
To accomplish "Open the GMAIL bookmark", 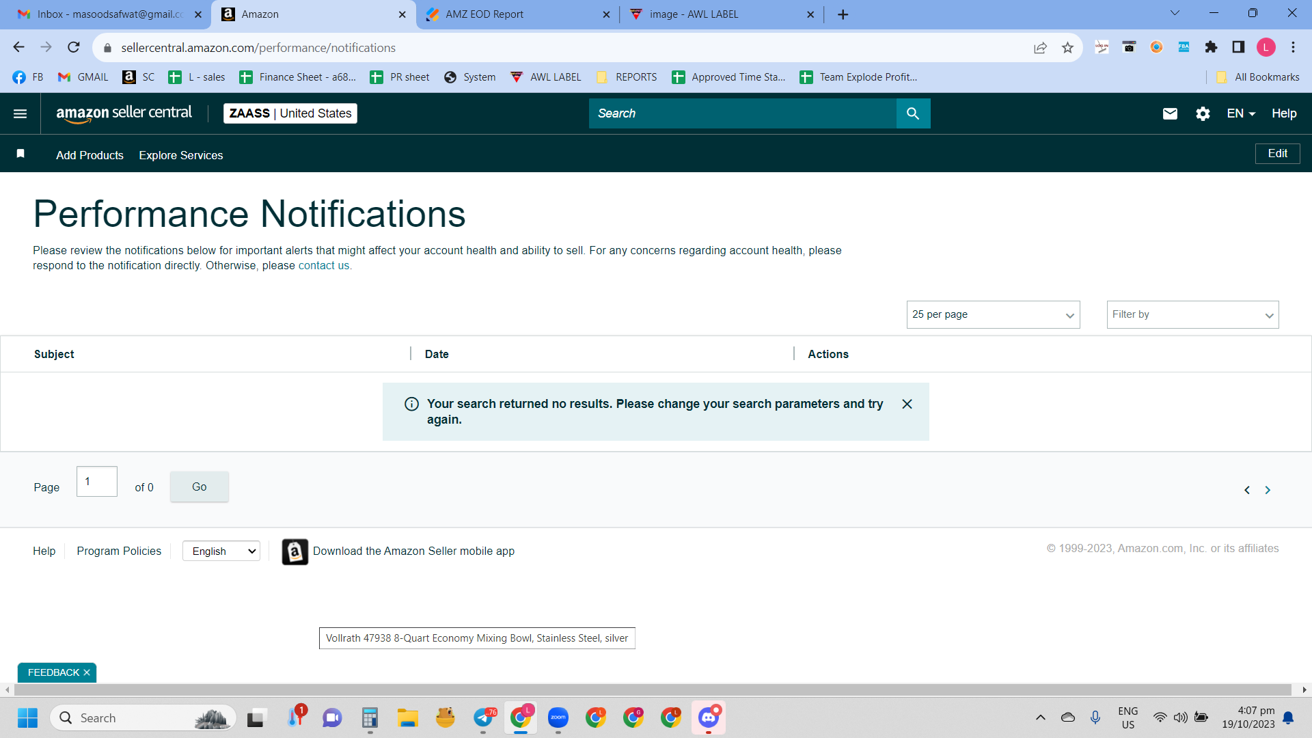I will [x=83, y=77].
